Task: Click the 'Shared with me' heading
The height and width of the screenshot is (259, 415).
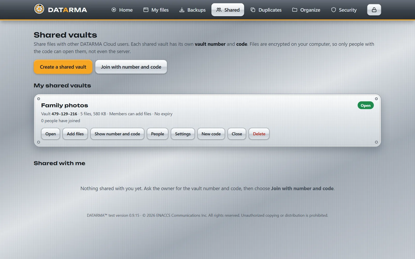Action: point(59,163)
